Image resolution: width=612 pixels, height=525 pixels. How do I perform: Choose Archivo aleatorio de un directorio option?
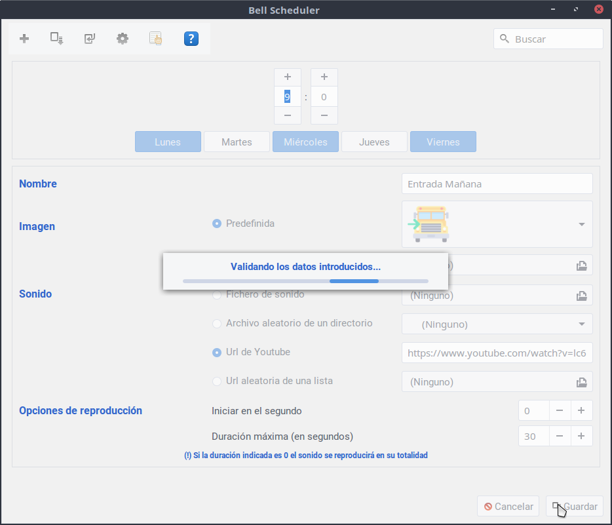pos(217,323)
